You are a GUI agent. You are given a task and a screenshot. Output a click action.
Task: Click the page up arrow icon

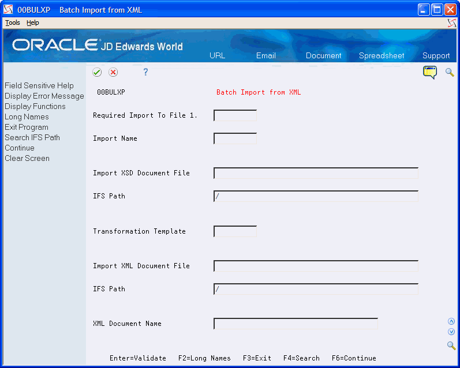451,321
